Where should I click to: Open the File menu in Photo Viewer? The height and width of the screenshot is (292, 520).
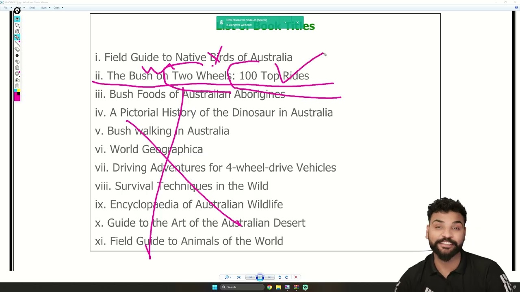tap(5, 8)
